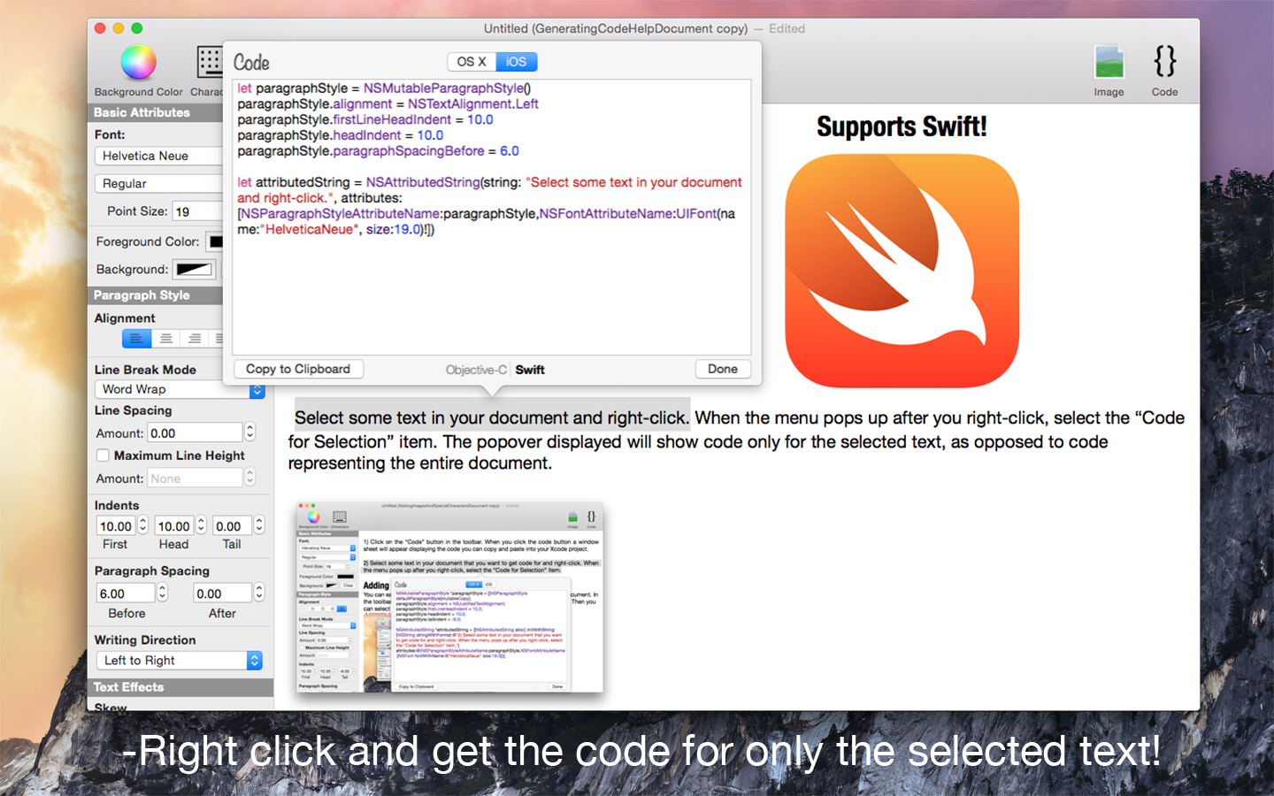Enable Maximum Line Height checkbox

click(103, 455)
